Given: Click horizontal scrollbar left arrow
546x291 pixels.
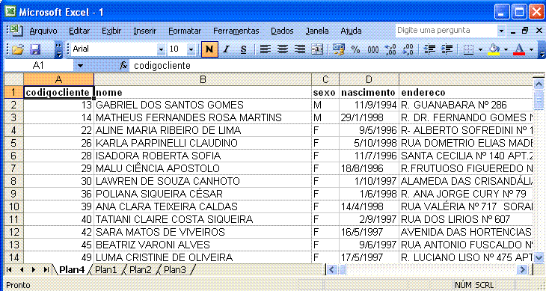Looking at the screenshot, I should point(331,269).
